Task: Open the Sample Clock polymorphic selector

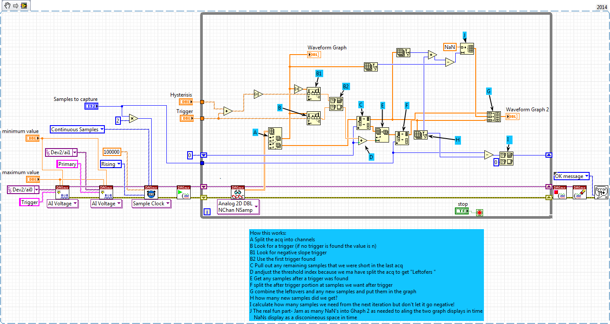Action: [x=152, y=204]
